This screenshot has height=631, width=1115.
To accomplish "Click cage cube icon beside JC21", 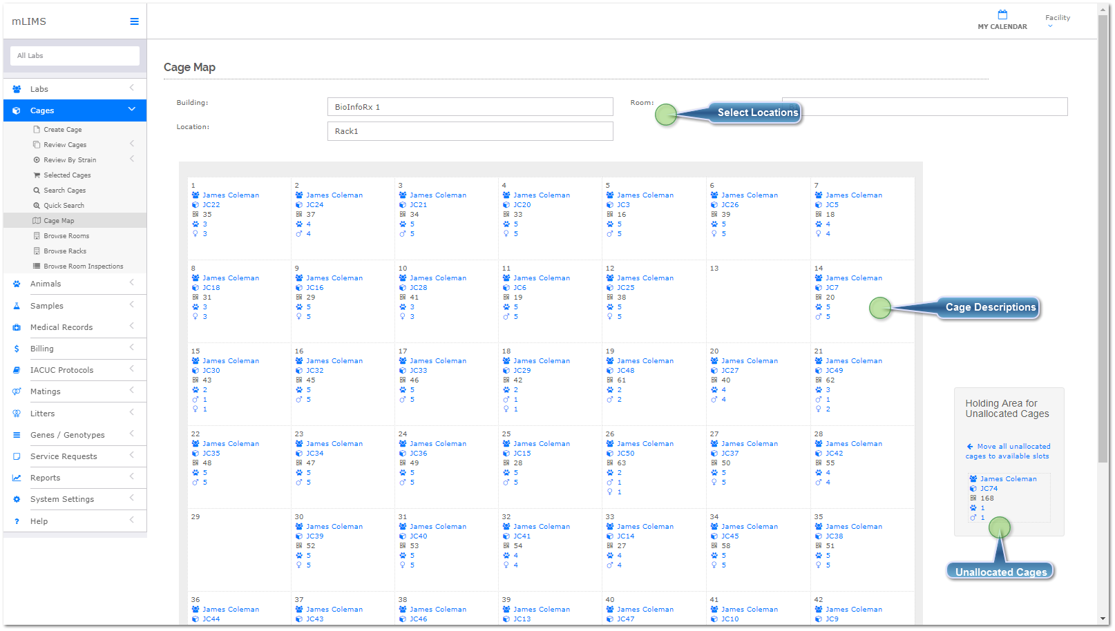I will 403,205.
